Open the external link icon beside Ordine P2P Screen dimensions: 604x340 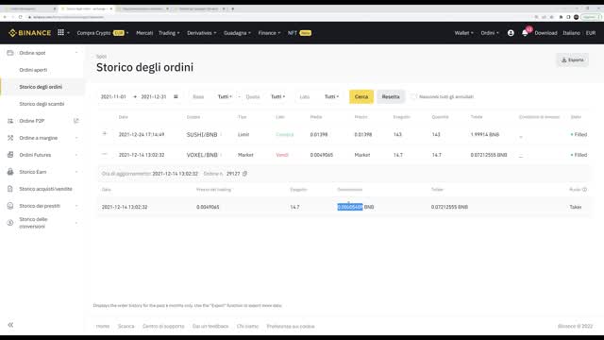pos(75,121)
